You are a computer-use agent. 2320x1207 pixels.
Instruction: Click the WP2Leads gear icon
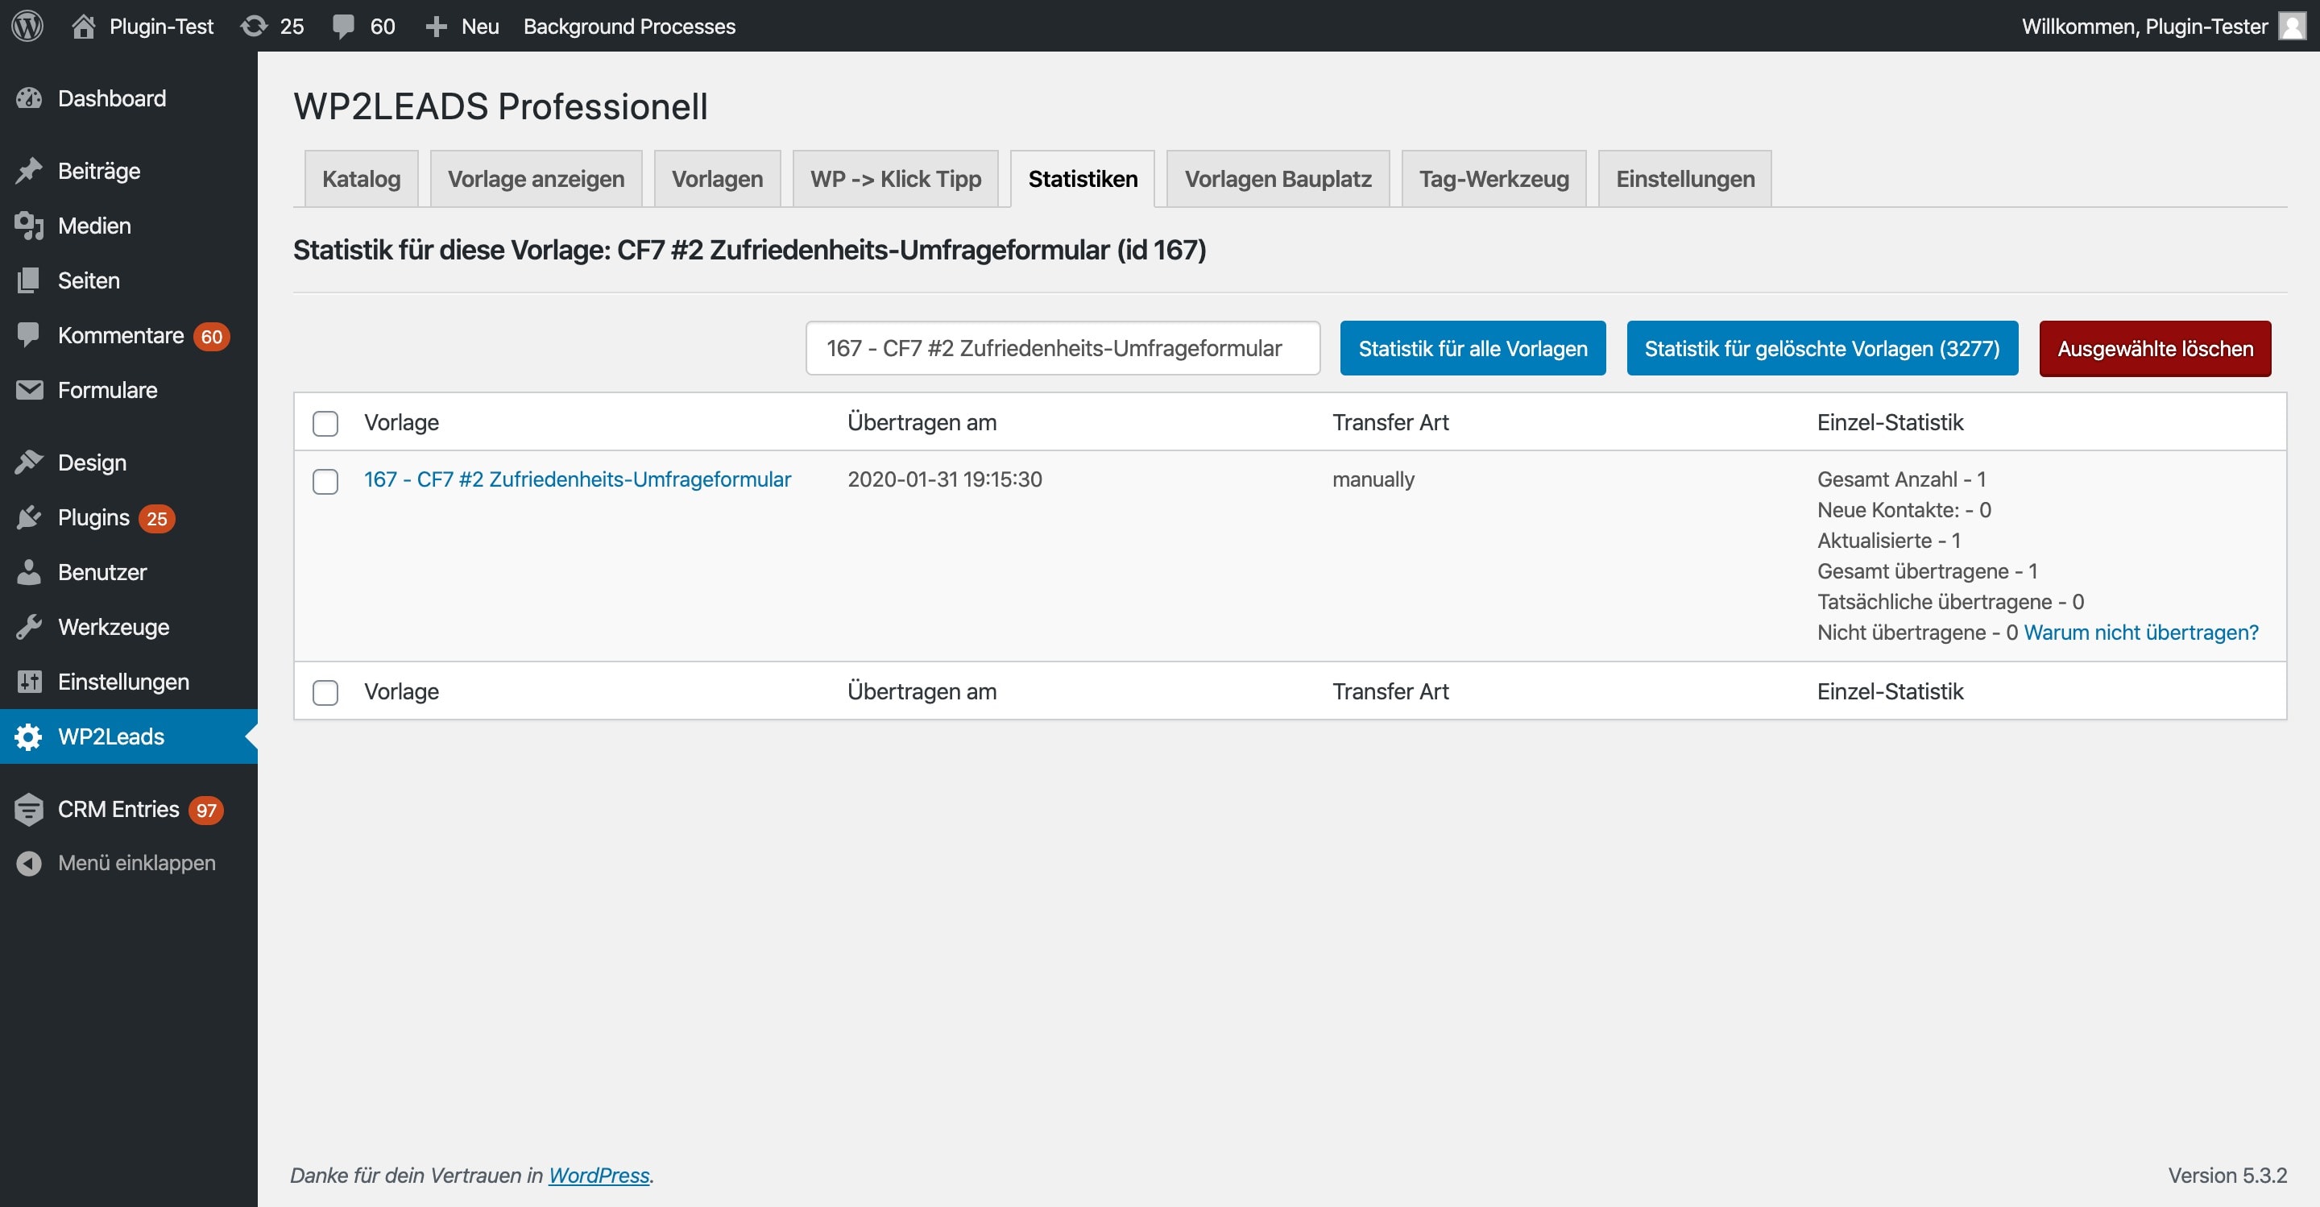(29, 736)
